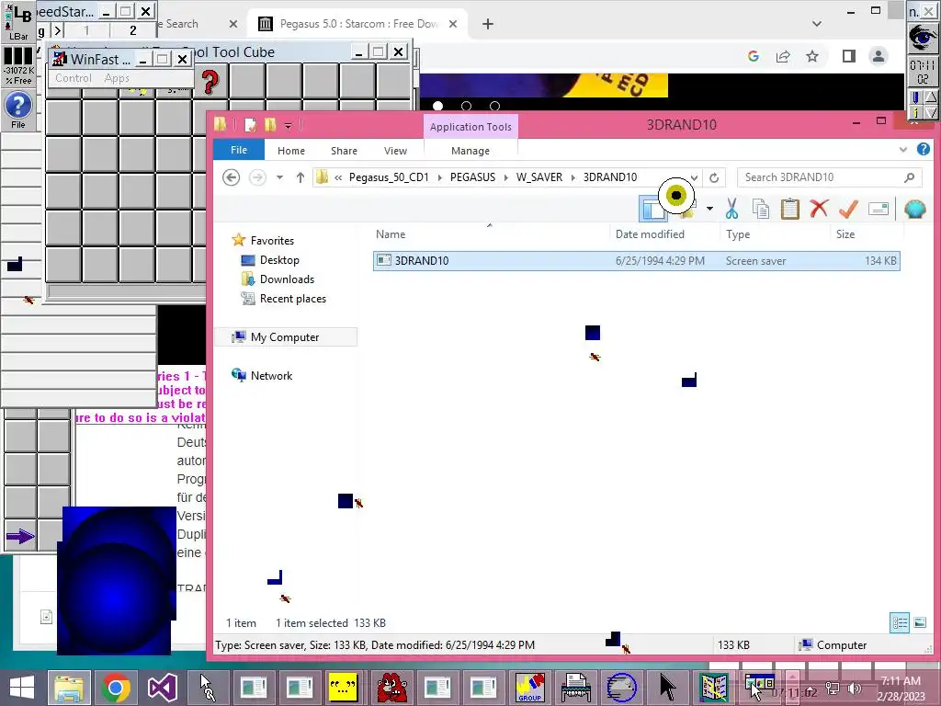Viewport: 941px width, 706px height.
Task: Click the orange checkmark icon in Explorer toolbar
Action: click(848, 209)
